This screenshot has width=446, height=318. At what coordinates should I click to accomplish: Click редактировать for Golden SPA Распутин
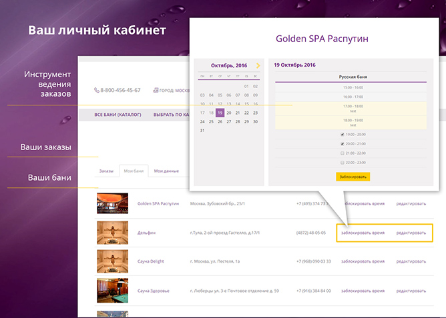pos(411,203)
